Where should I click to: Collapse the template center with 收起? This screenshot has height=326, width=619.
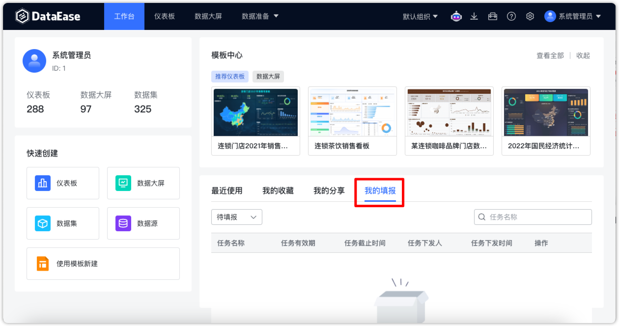pyautogui.click(x=583, y=55)
